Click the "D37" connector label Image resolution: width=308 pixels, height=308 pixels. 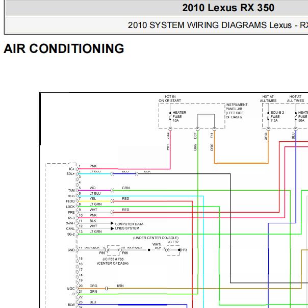coord(195,136)
